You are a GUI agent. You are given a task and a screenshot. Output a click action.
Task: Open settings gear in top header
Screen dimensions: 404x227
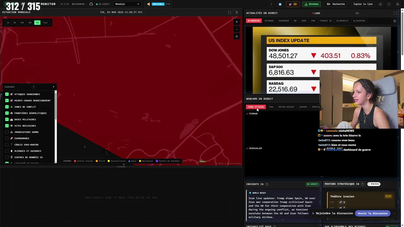pyautogui.click(x=397, y=4)
